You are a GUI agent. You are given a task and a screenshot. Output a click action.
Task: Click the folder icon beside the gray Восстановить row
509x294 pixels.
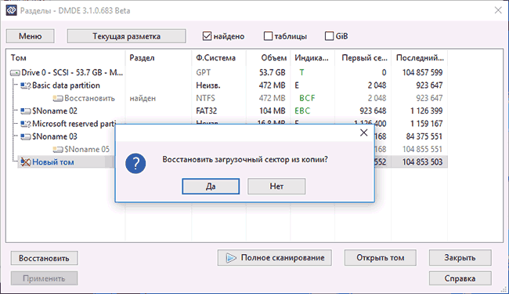click(58, 99)
